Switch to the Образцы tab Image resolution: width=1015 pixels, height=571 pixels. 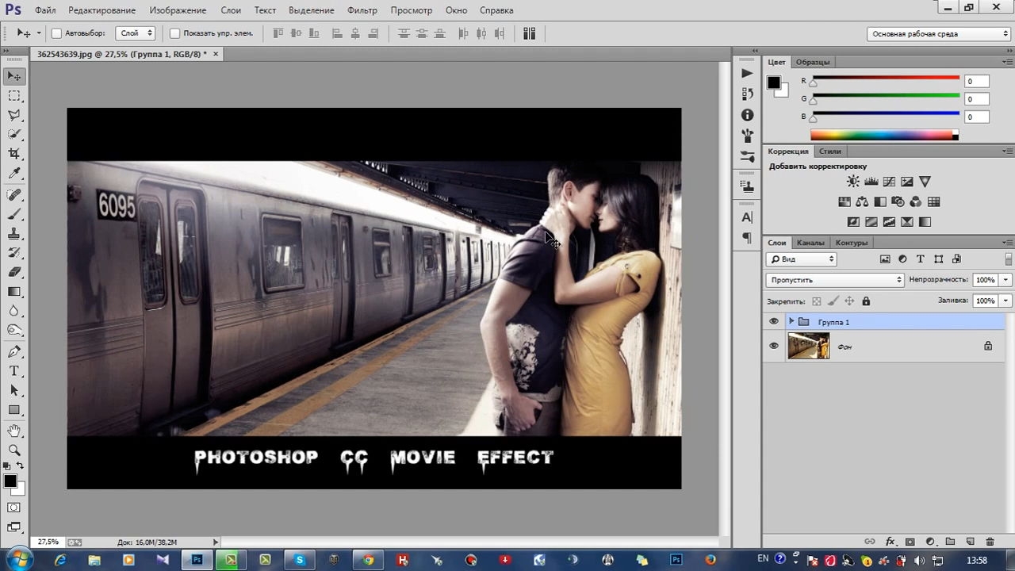tap(813, 62)
